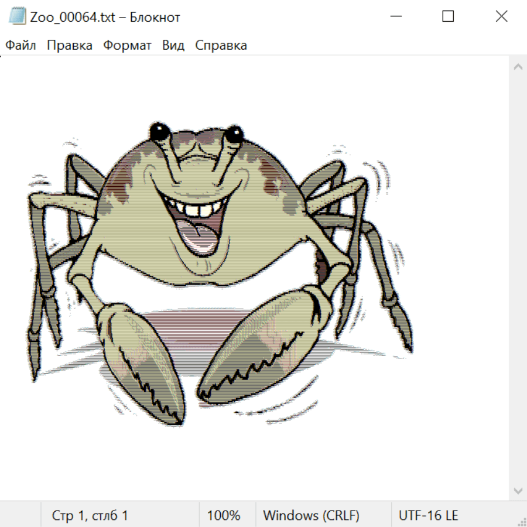The image size is (527, 527).
Task: Click the crab's open mouth in text area
Action: pos(196,231)
